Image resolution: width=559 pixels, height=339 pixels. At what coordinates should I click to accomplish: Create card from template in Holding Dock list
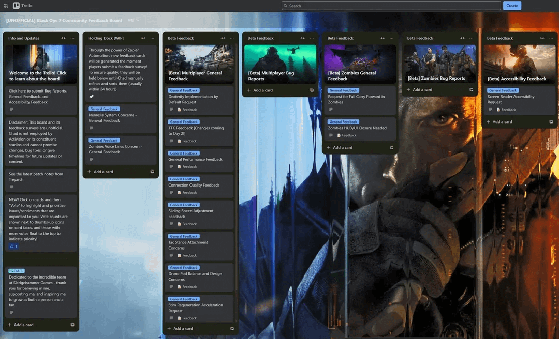152,172
